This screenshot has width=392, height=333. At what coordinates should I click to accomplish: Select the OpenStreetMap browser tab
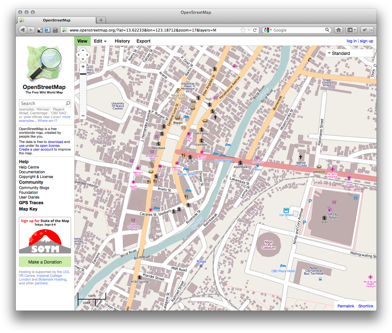(x=57, y=20)
